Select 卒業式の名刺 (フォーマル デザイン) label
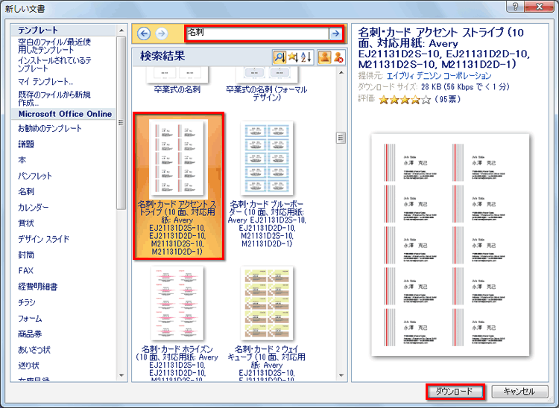 267,93
